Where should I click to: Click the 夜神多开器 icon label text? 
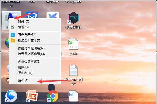(73, 27)
